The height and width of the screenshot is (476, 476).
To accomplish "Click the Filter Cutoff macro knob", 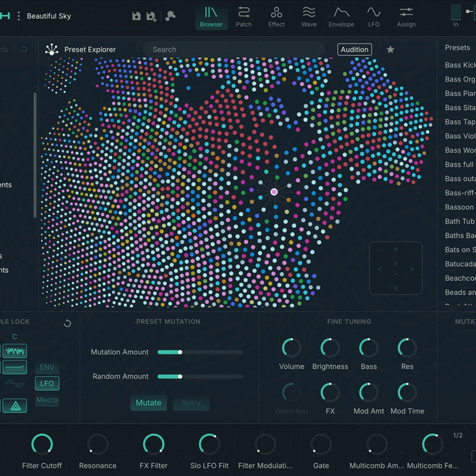I will [x=42, y=445].
